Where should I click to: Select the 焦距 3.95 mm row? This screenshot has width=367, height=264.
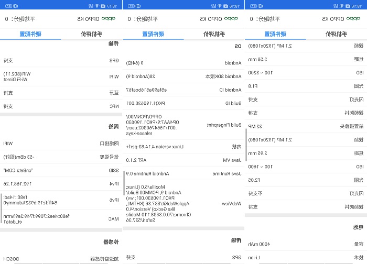pos(306,153)
